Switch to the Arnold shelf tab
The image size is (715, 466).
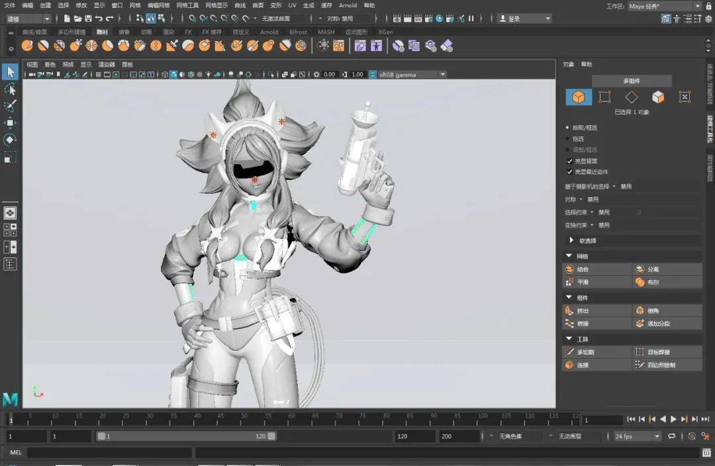click(x=269, y=32)
